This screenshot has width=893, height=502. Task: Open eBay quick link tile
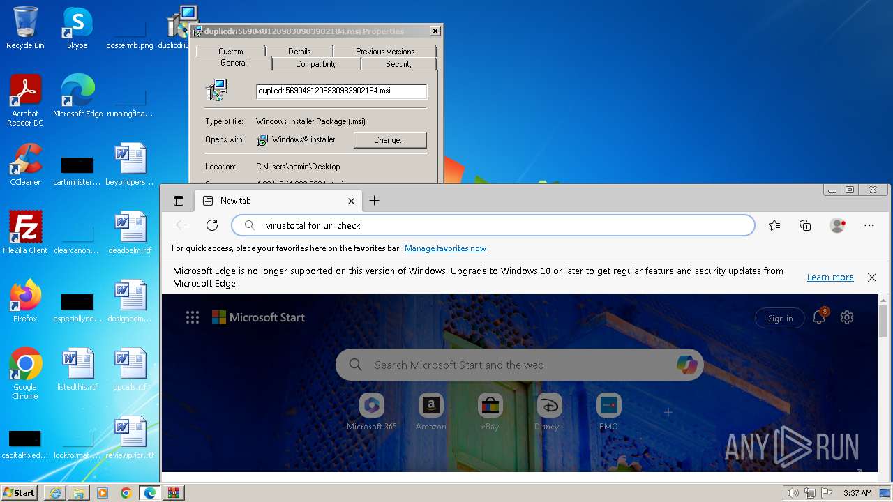tap(490, 412)
